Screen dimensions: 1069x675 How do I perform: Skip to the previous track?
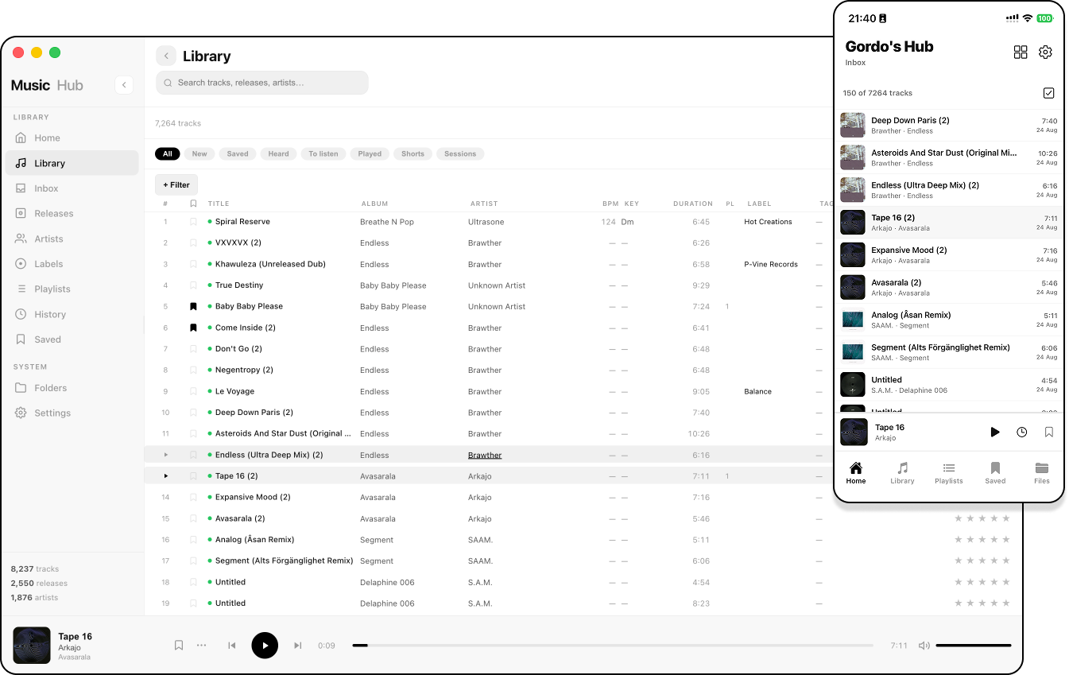tap(232, 646)
